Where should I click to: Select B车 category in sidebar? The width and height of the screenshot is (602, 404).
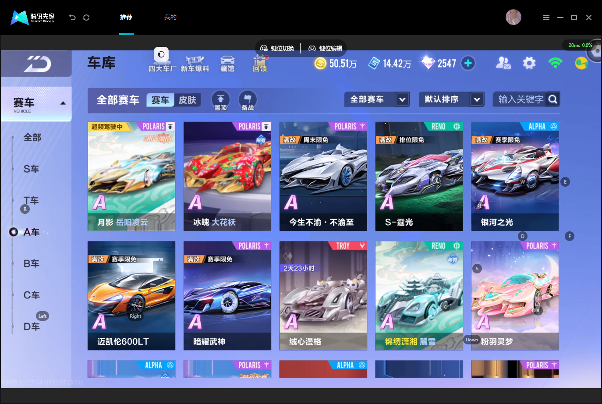[32, 264]
